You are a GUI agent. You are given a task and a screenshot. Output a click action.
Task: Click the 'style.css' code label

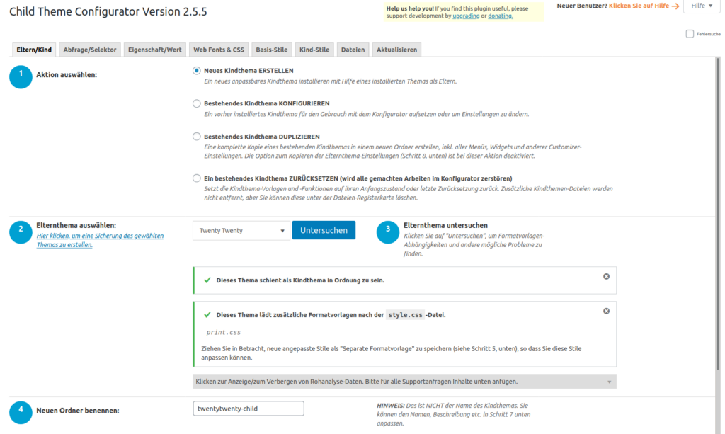[x=405, y=315]
